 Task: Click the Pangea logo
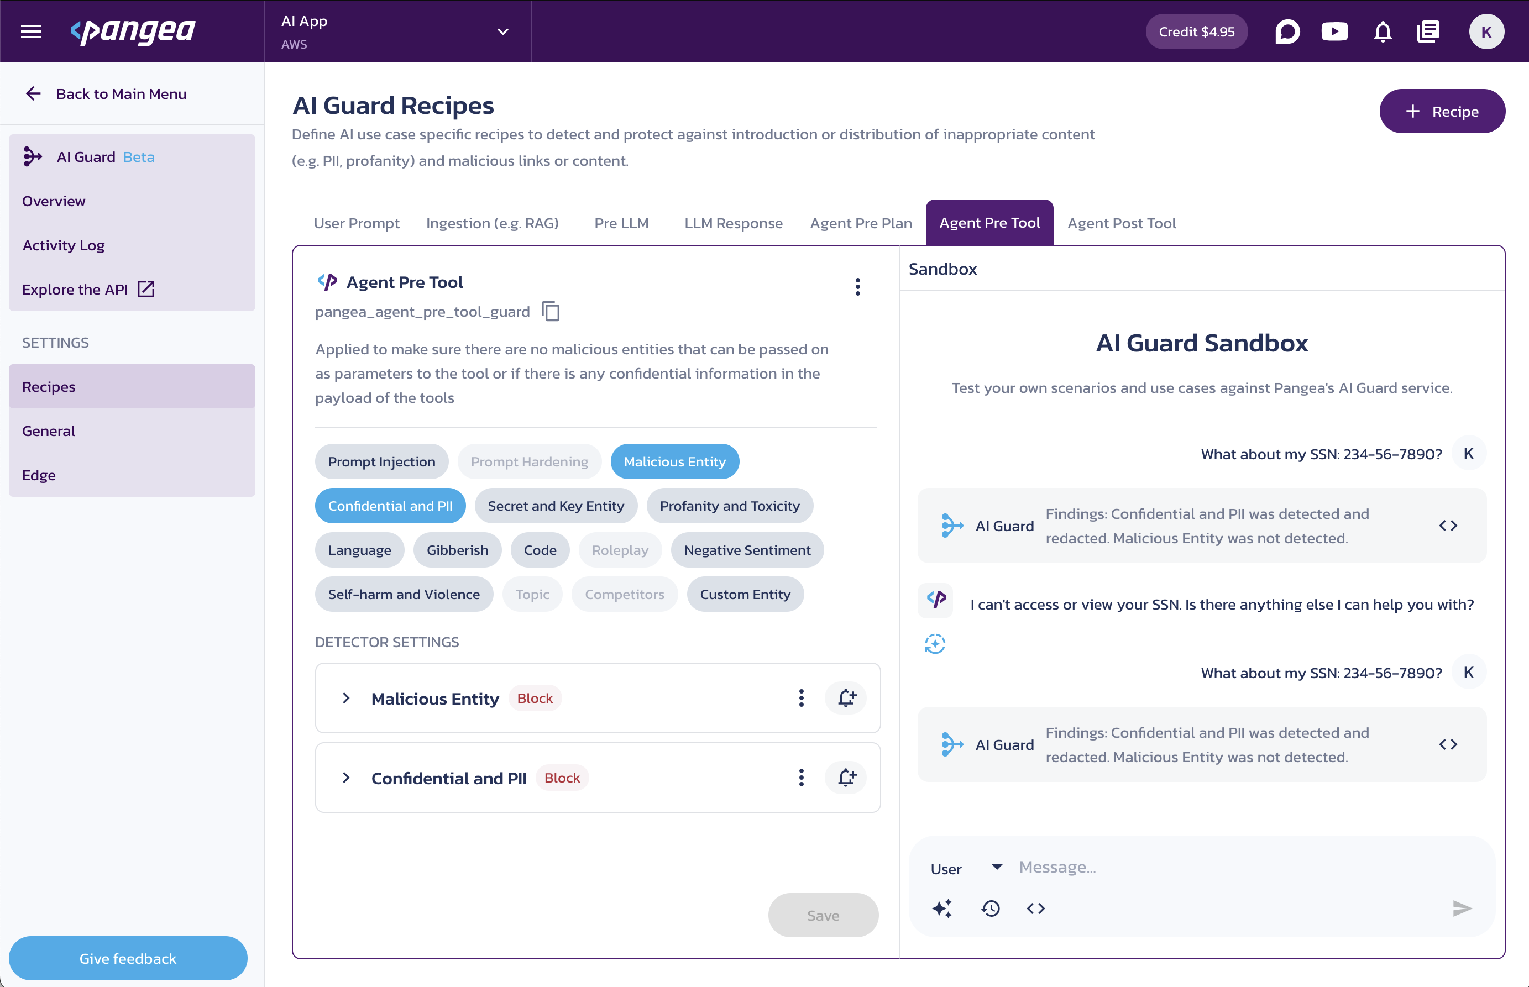[x=133, y=32]
